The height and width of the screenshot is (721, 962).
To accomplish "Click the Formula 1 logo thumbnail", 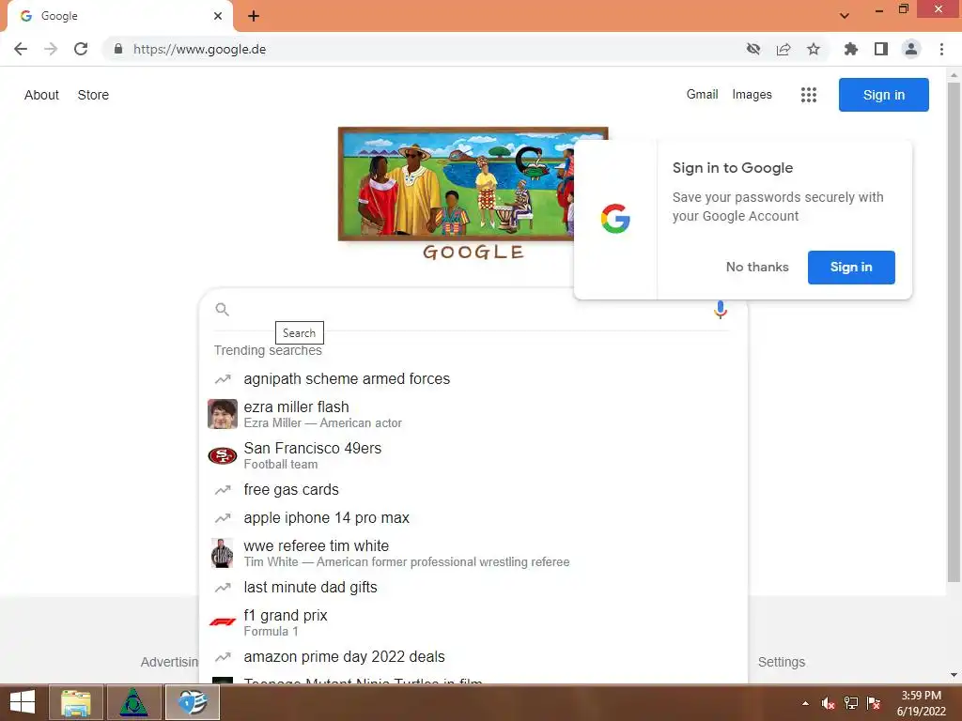I will coord(222,622).
